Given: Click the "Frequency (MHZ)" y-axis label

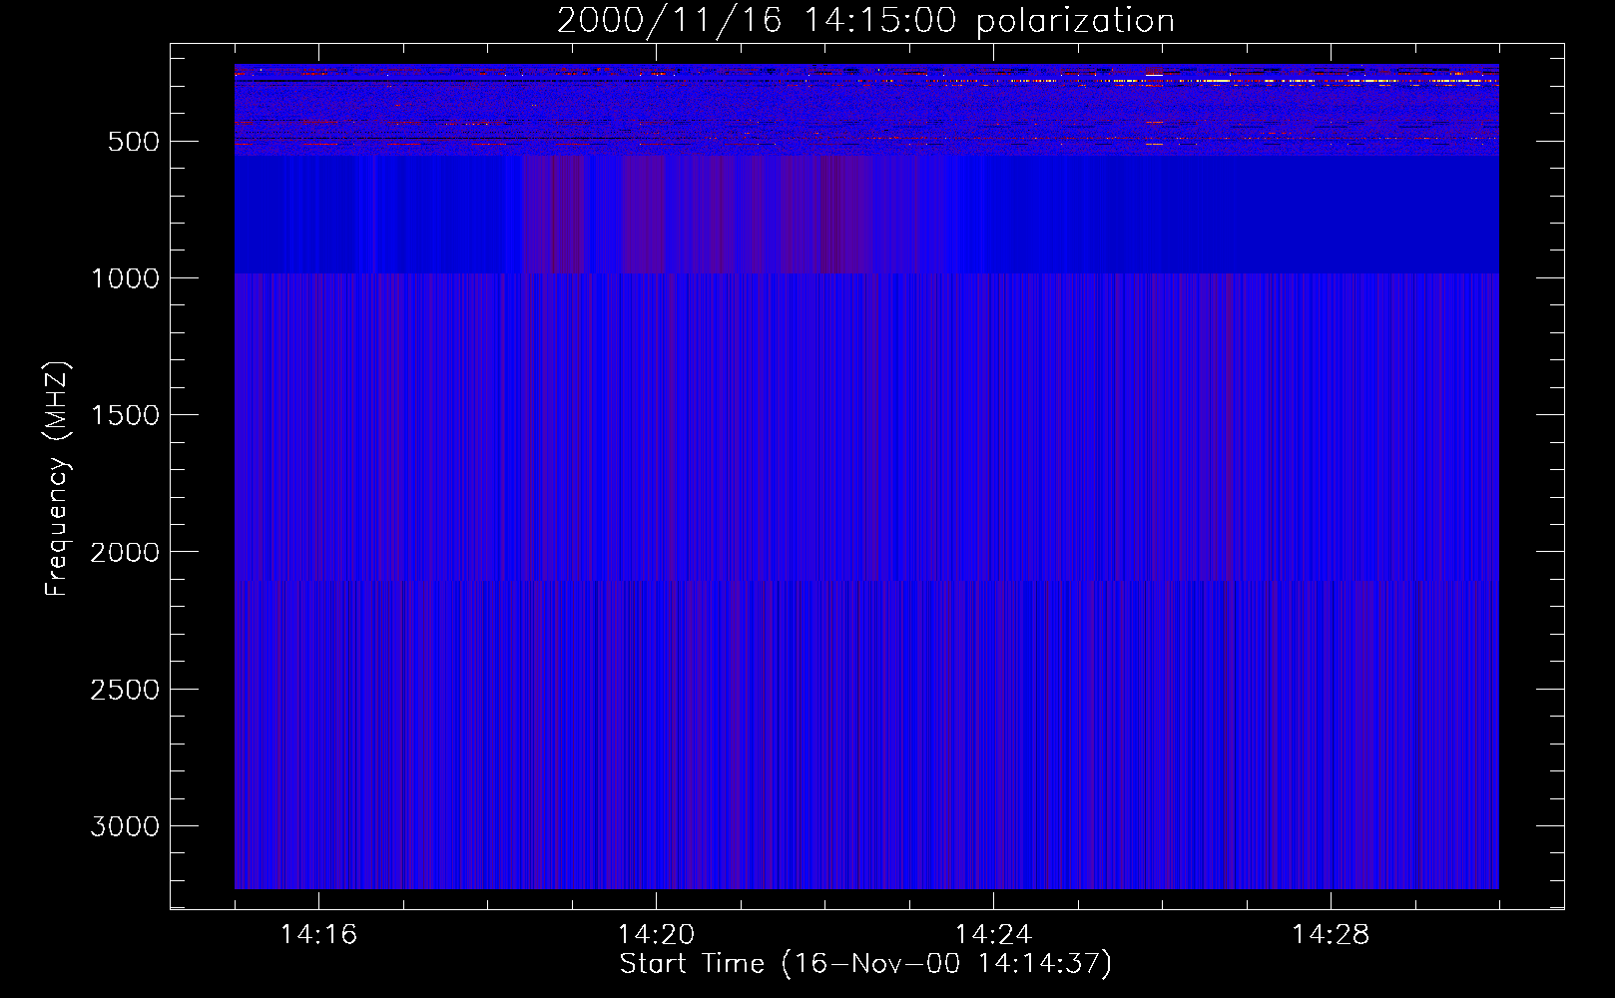Looking at the screenshot, I should pos(57,479).
